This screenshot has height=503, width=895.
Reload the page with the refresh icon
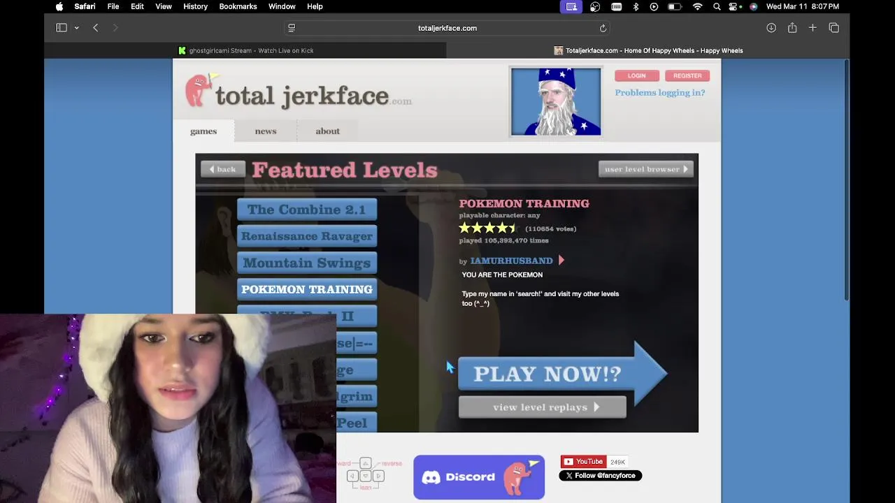[603, 28]
